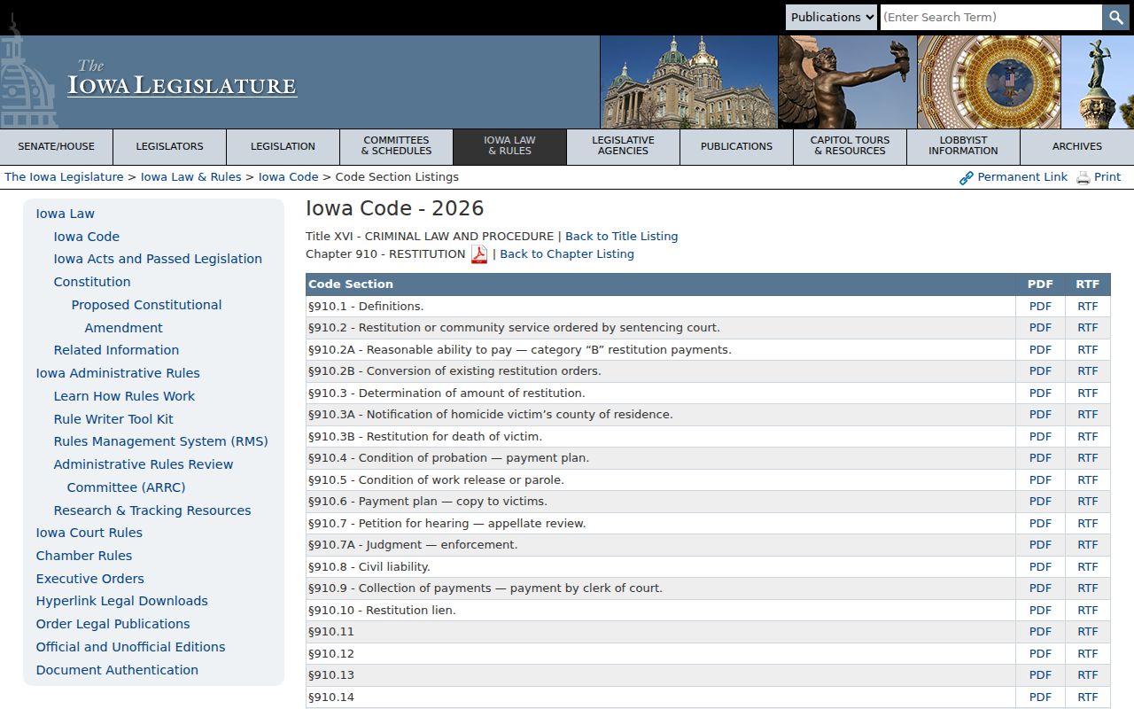Screen dimensions: 1134x709
Task: Go to Iowa Law & Rules breadcrumb
Action: point(191,177)
